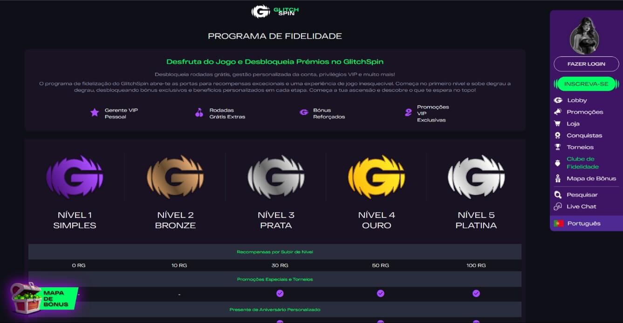The width and height of the screenshot is (623, 323).
Task: Open Mapa de Bônus from the sidebar
Action: point(591,178)
